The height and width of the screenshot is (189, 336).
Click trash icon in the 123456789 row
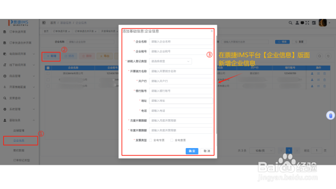pyautogui.click(x=324, y=73)
